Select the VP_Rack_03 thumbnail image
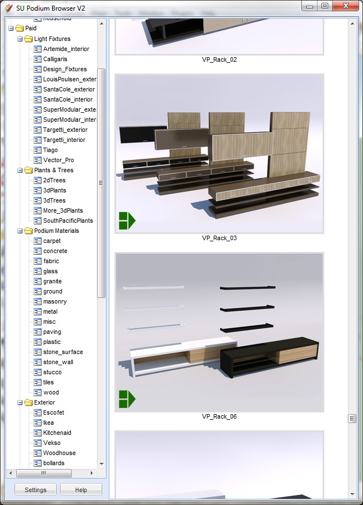Viewport: 363px width, 505px height. pos(219,153)
